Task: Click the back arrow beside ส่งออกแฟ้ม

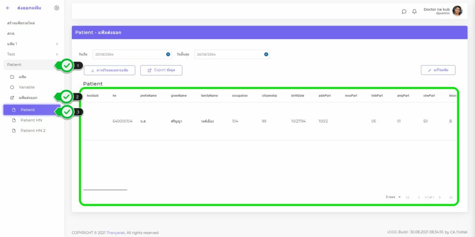Action: [8, 8]
